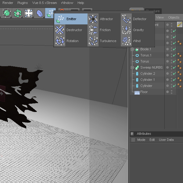Add a Turbulence particle modifier
Viewport: 183px width, 183px height.
[x=104, y=41]
